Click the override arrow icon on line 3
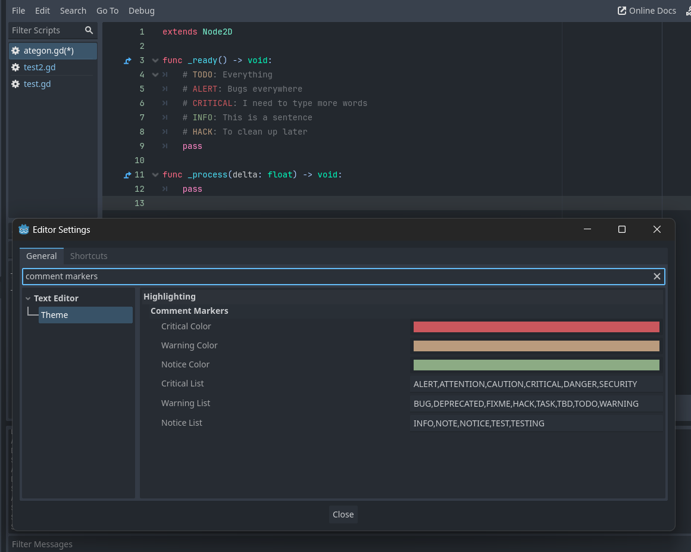The image size is (691, 552). click(x=127, y=61)
